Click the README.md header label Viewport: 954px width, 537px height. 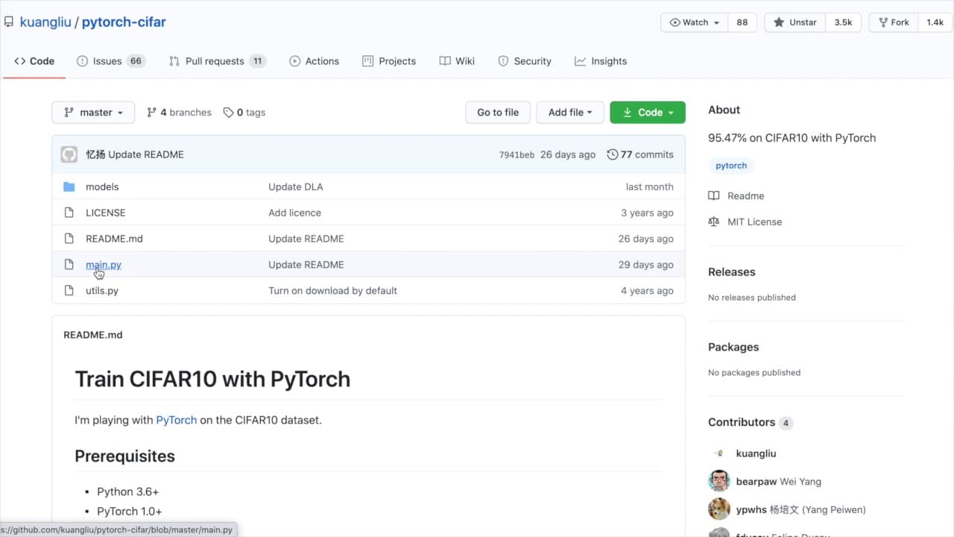coord(93,335)
